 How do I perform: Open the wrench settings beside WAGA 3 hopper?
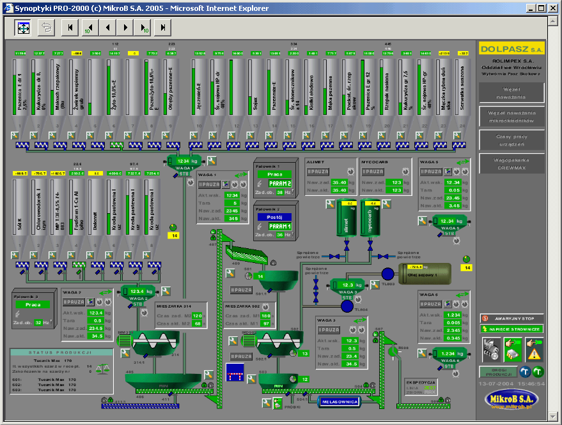click(375, 285)
